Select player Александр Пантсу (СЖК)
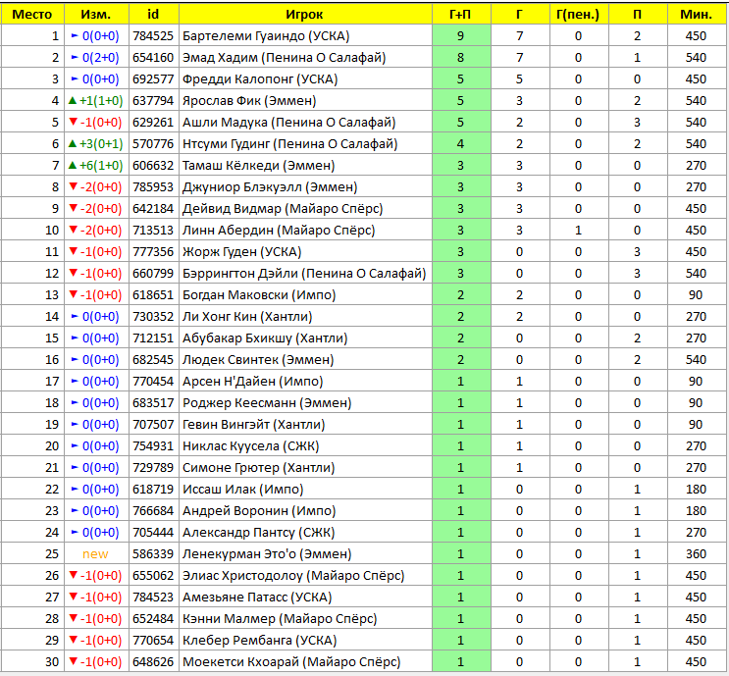The height and width of the screenshot is (676, 729). (x=258, y=533)
